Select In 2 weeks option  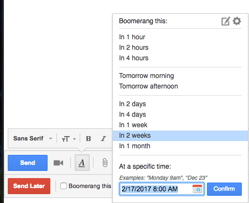[180, 136]
